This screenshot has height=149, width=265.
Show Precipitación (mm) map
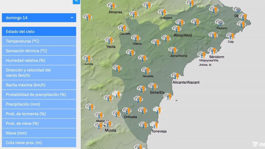click(39, 104)
